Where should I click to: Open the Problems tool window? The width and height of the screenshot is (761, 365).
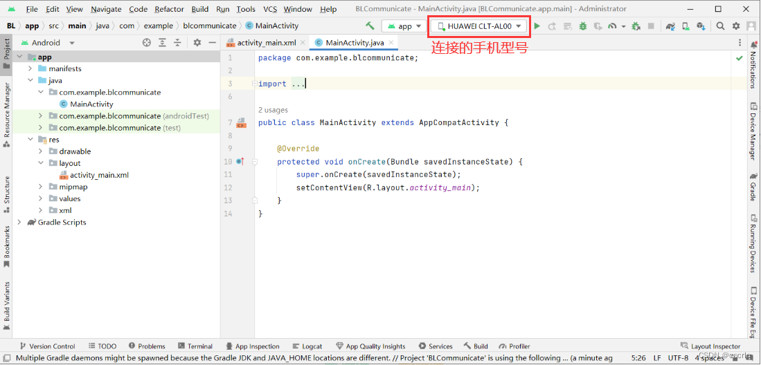pos(147,346)
